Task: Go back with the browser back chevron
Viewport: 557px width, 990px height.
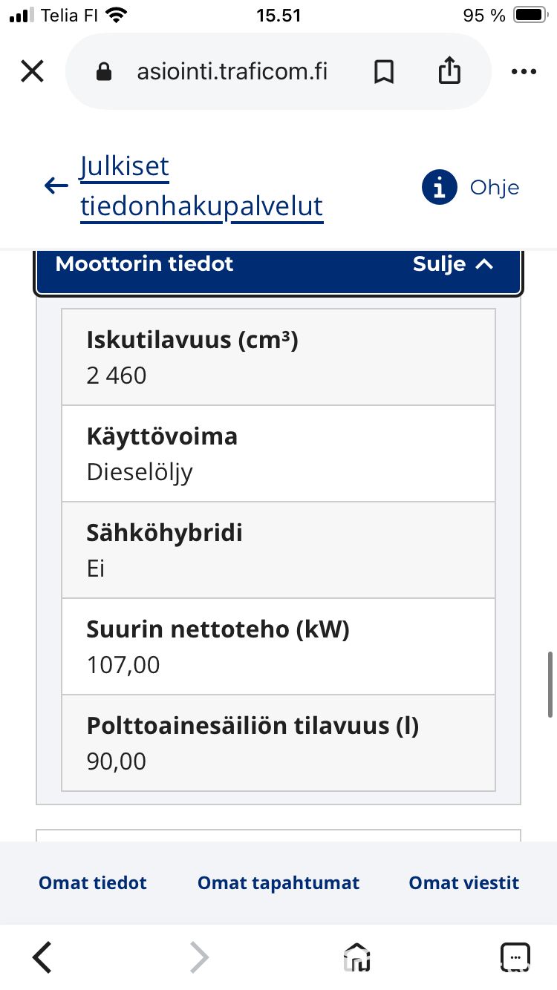Action: (43, 957)
